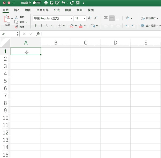Click the increase font size icon
Viewport: 161px width, 158px height.
click(90, 18)
